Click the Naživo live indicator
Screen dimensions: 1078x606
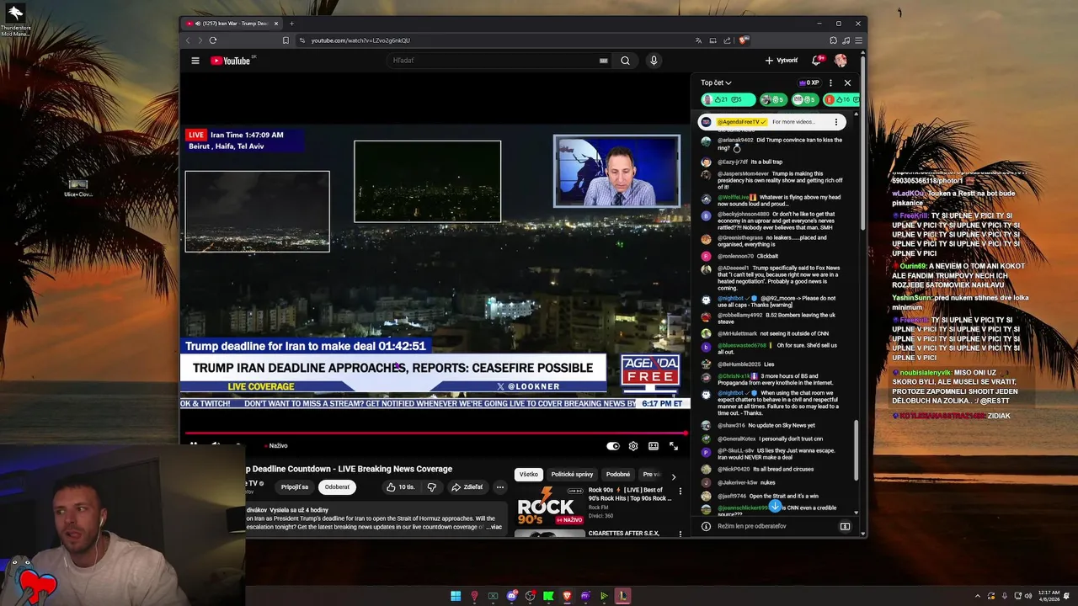(x=276, y=446)
